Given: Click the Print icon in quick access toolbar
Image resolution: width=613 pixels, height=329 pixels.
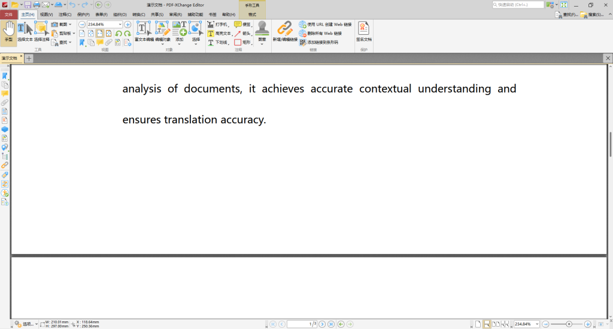Looking at the screenshot, I should coord(36,5).
